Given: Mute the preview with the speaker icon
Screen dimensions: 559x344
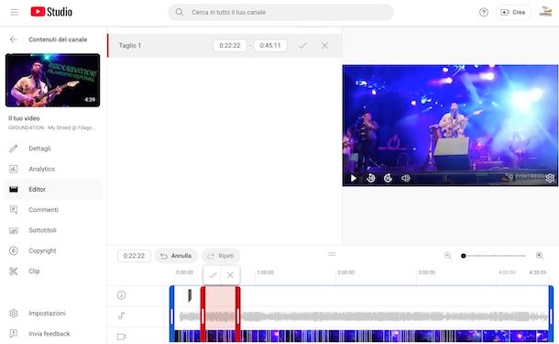Looking at the screenshot, I should click(405, 178).
